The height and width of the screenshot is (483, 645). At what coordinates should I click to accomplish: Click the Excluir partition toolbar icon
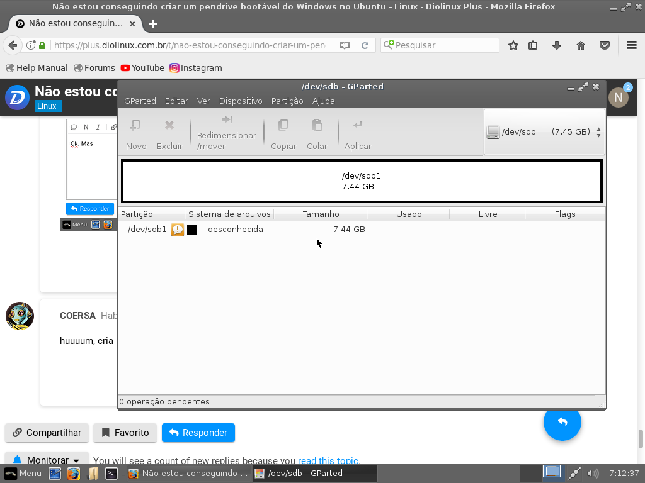pos(169,126)
